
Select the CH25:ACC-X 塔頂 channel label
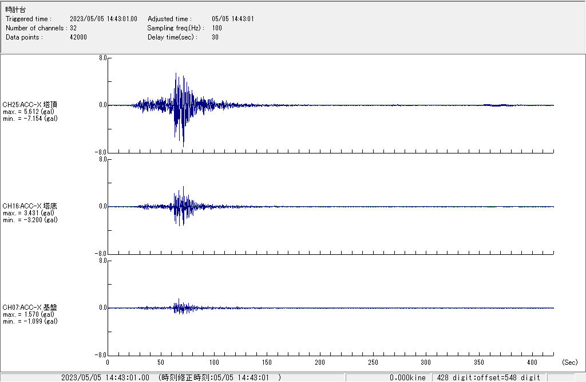click(30, 105)
